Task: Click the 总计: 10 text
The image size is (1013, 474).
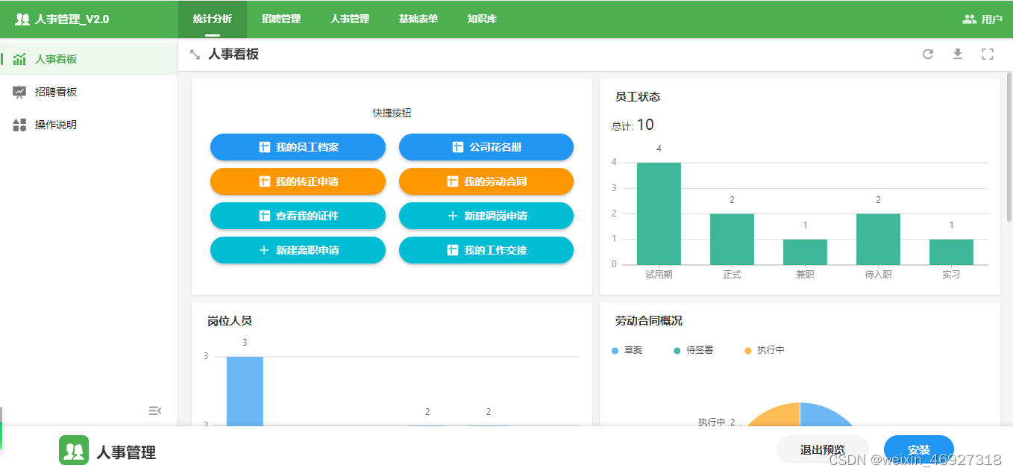Action: pos(633,125)
